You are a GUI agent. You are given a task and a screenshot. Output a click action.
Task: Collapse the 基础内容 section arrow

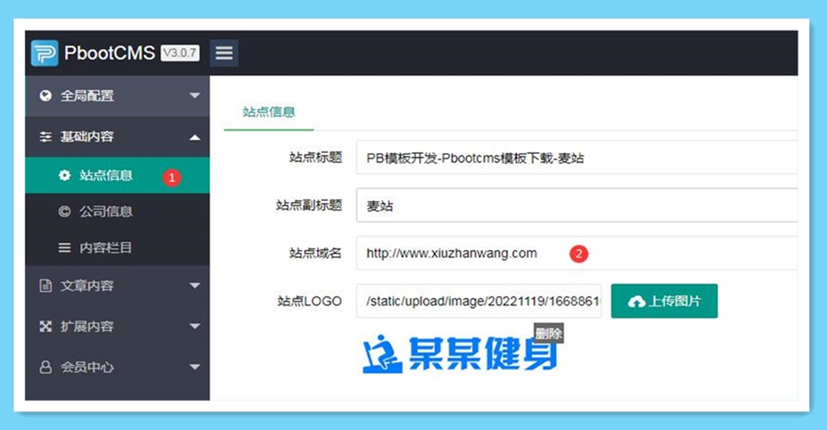[194, 137]
